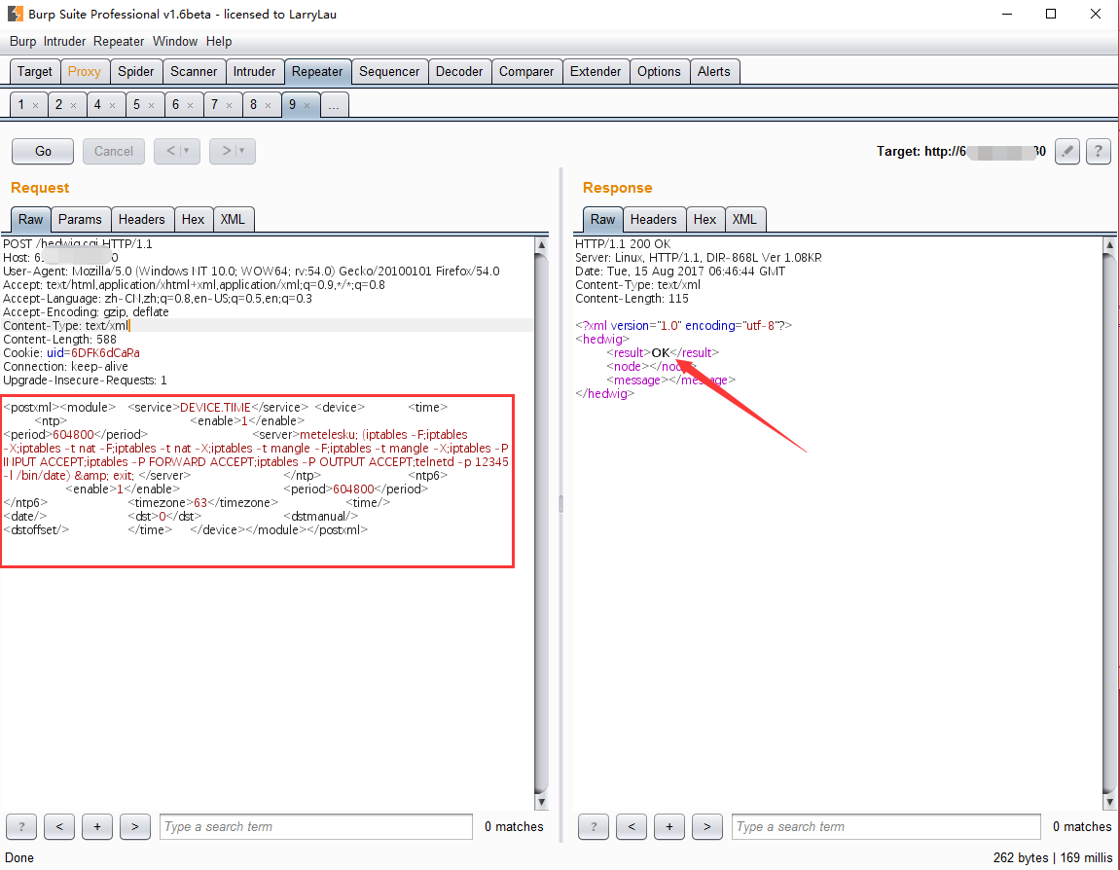Close Repeater tab 7
The image size is (1120, 870).
click(229, 105)
